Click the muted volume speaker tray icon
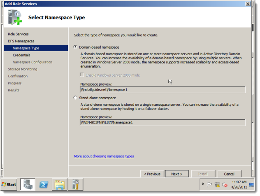 [225, 184]
